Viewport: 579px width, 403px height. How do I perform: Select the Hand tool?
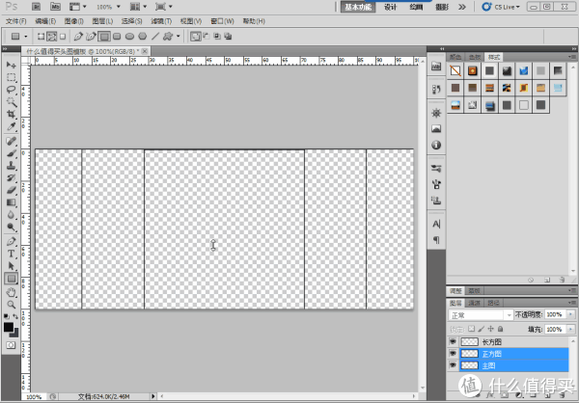coord(11,292)
